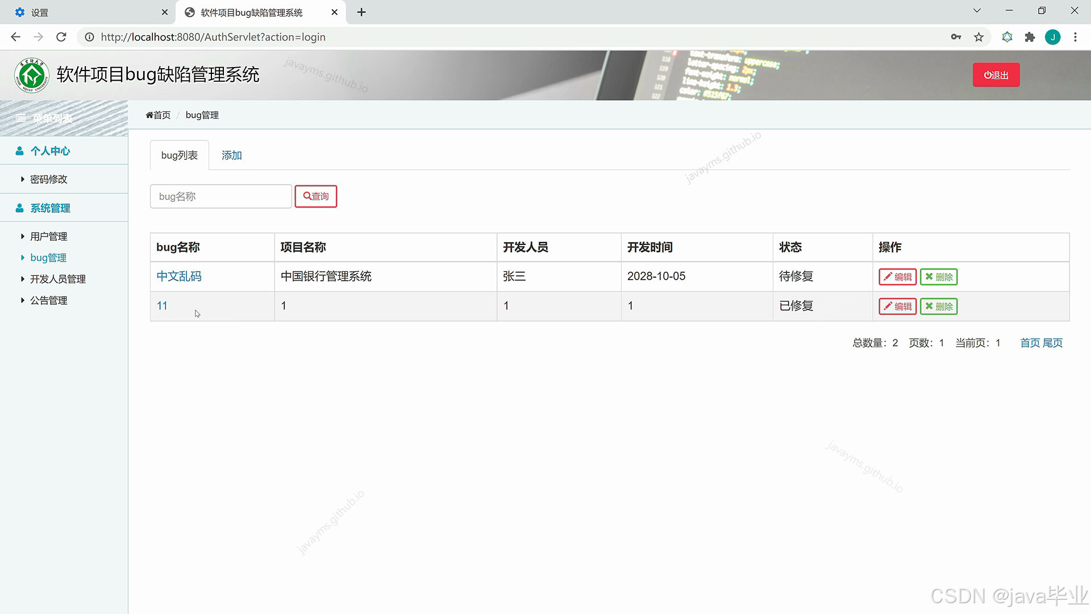
Task: Go to 尾页 pagination link
Action: [1052, 343]
